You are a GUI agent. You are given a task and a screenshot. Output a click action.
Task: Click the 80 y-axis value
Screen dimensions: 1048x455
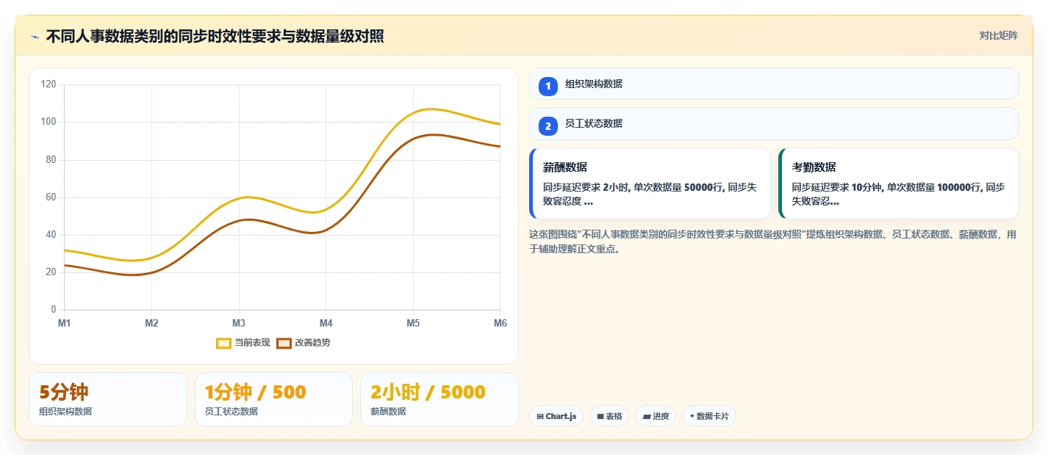click(51, 159)
